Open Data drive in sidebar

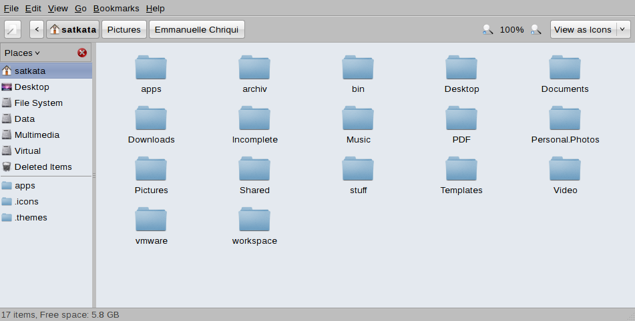(46, 119)
